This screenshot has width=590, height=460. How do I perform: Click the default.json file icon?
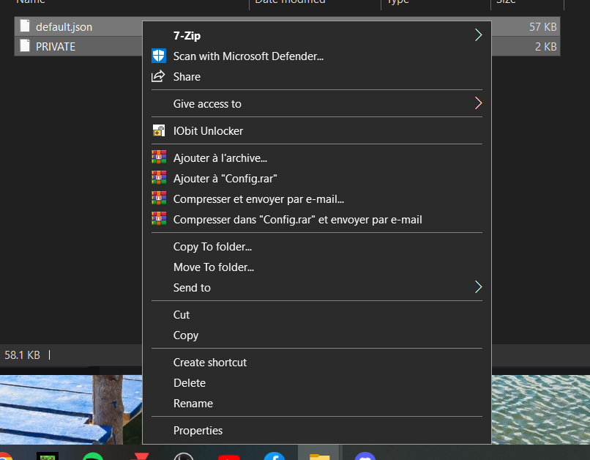[x=25, y=26]
